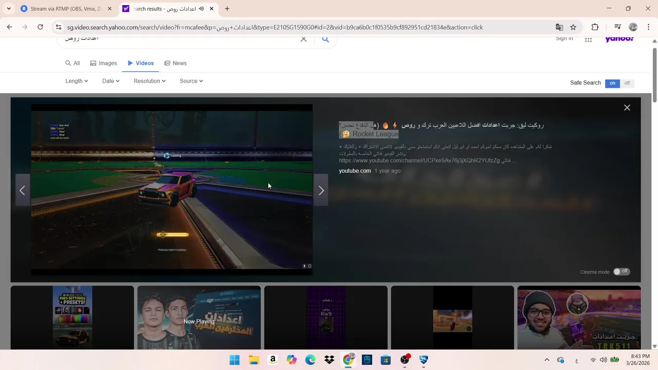Turn Safe Search off
This screenshot has height=370, width=658.
click(627, 83)
